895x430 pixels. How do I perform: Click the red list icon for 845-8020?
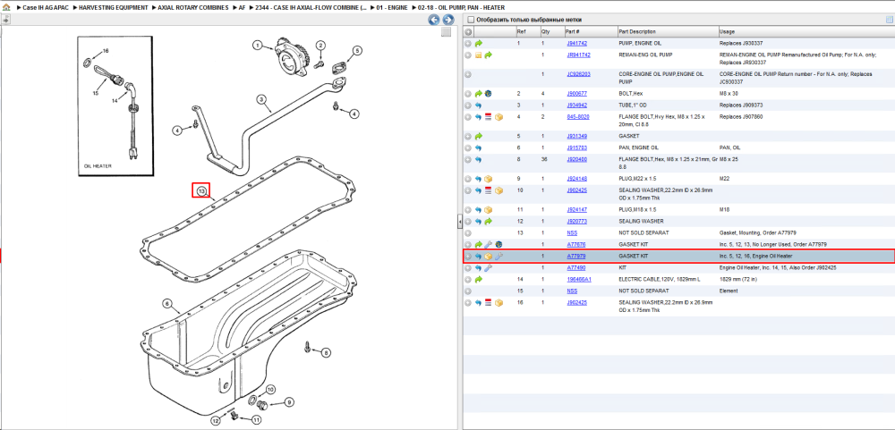489,117
